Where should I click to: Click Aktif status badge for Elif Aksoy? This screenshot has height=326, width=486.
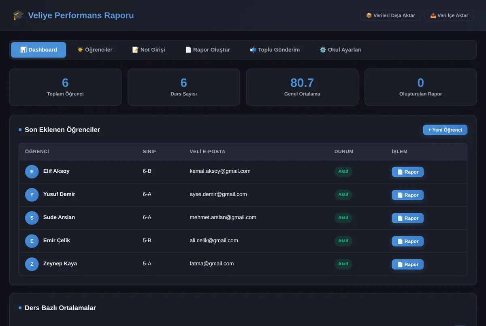tap(343, 171)
